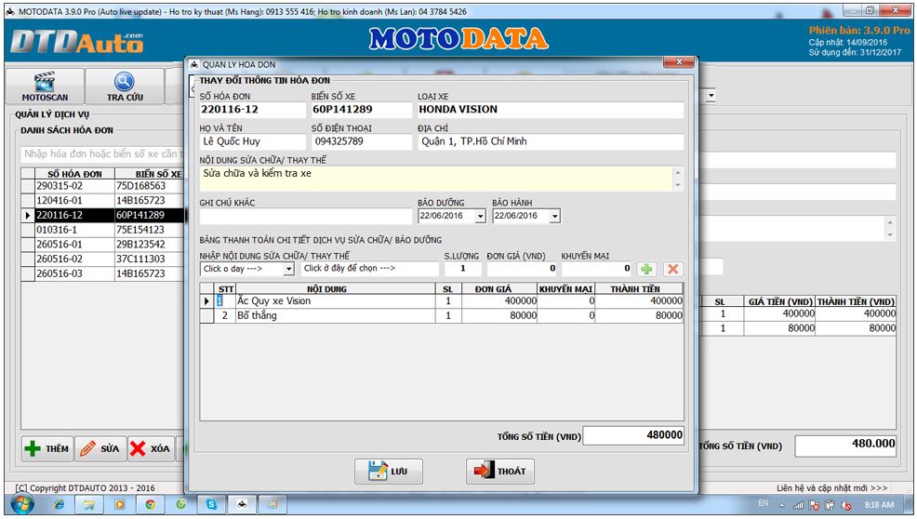Click invoice search box in main window
This screenshot has height=519, width=917.
102,153
